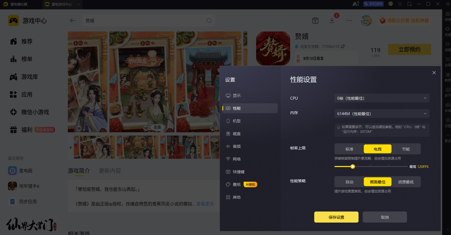The width and height of the screenshot is (451, 235).
Task: Expand the 内存 memory dropdown
Action: 382,113
